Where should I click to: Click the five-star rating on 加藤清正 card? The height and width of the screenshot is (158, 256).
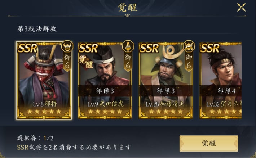pos(165,112)
